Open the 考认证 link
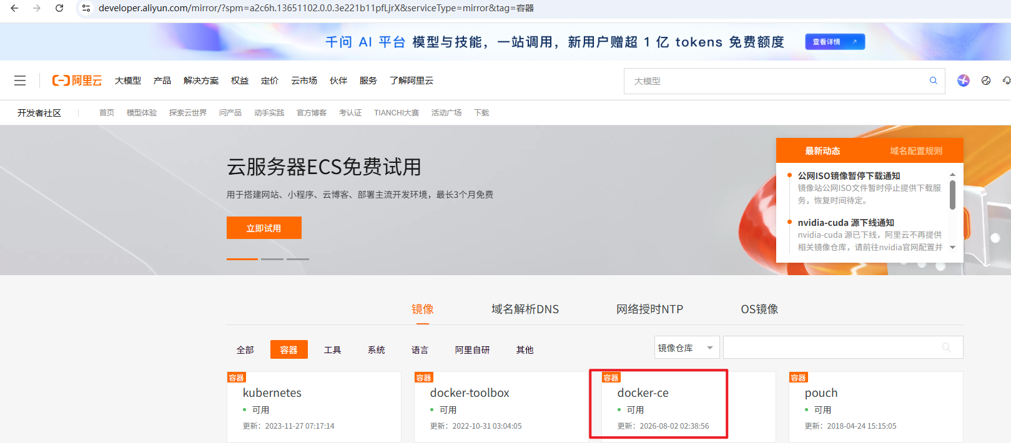Viewport: 1011px width, 443px height. [x=350, y=113]
